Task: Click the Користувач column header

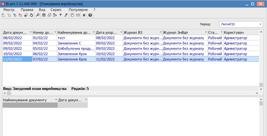Action: pyautogui.click(x=241, y=32)
